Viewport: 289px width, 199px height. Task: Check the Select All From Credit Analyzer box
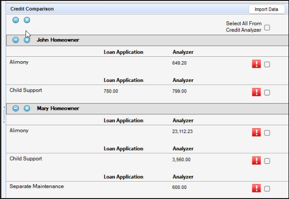click(x=267, y=27)
